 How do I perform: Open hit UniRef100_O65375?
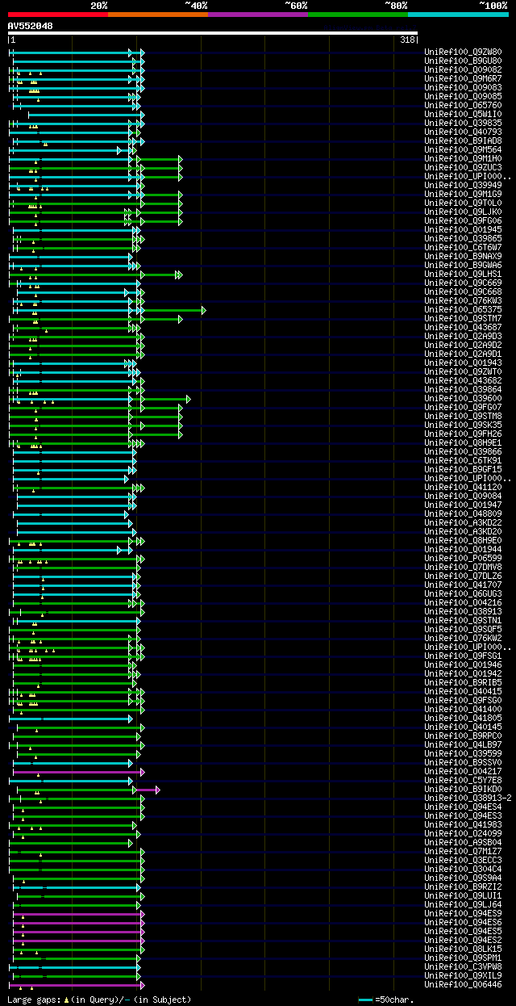(463, 310)
